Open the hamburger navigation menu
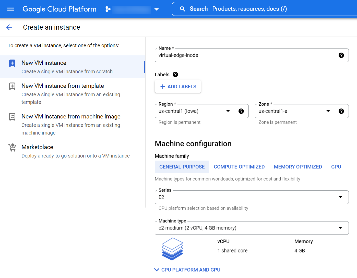The height and width of the screenshot is (278, 357). [11, 9]
